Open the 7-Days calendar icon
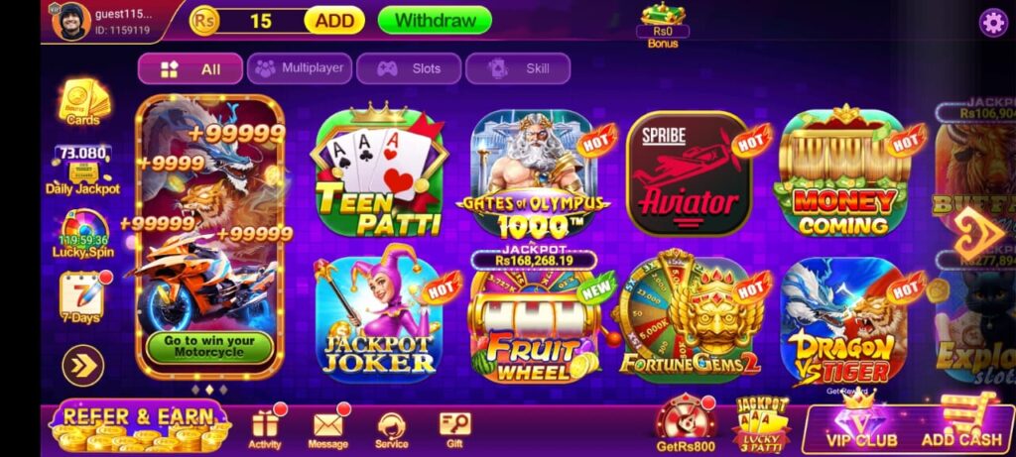The height and width of the screenshot is (457, 1016). pyautogui.click(x=82, y=297)
